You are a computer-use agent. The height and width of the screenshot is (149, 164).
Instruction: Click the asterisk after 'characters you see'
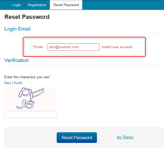pyautogui.click(x=50, y=77)
